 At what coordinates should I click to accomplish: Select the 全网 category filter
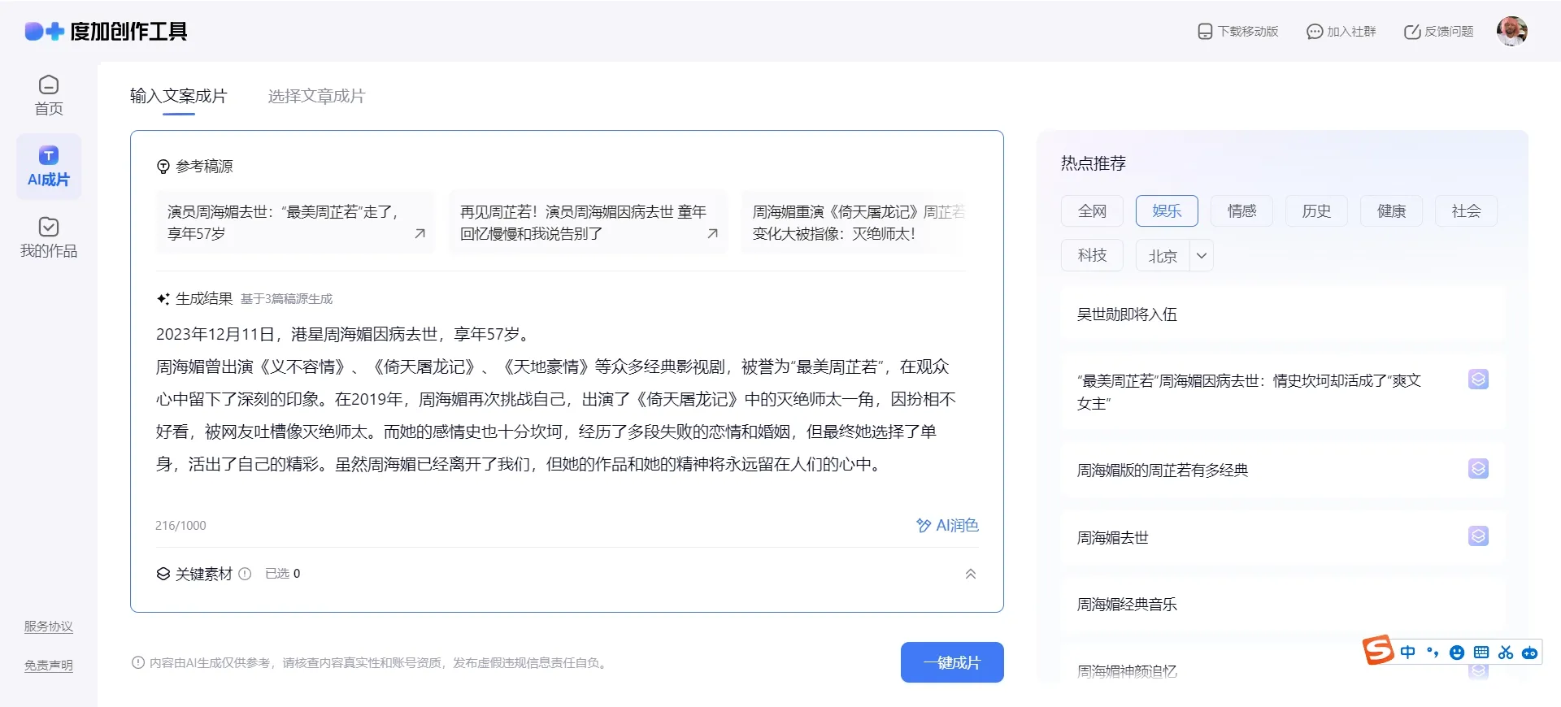1092,211
